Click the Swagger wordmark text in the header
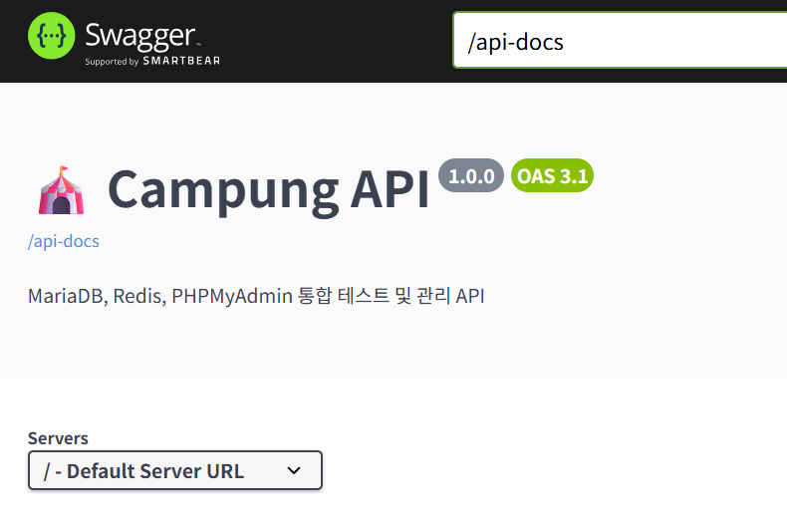Screen dimensions: 787x525 140,36
